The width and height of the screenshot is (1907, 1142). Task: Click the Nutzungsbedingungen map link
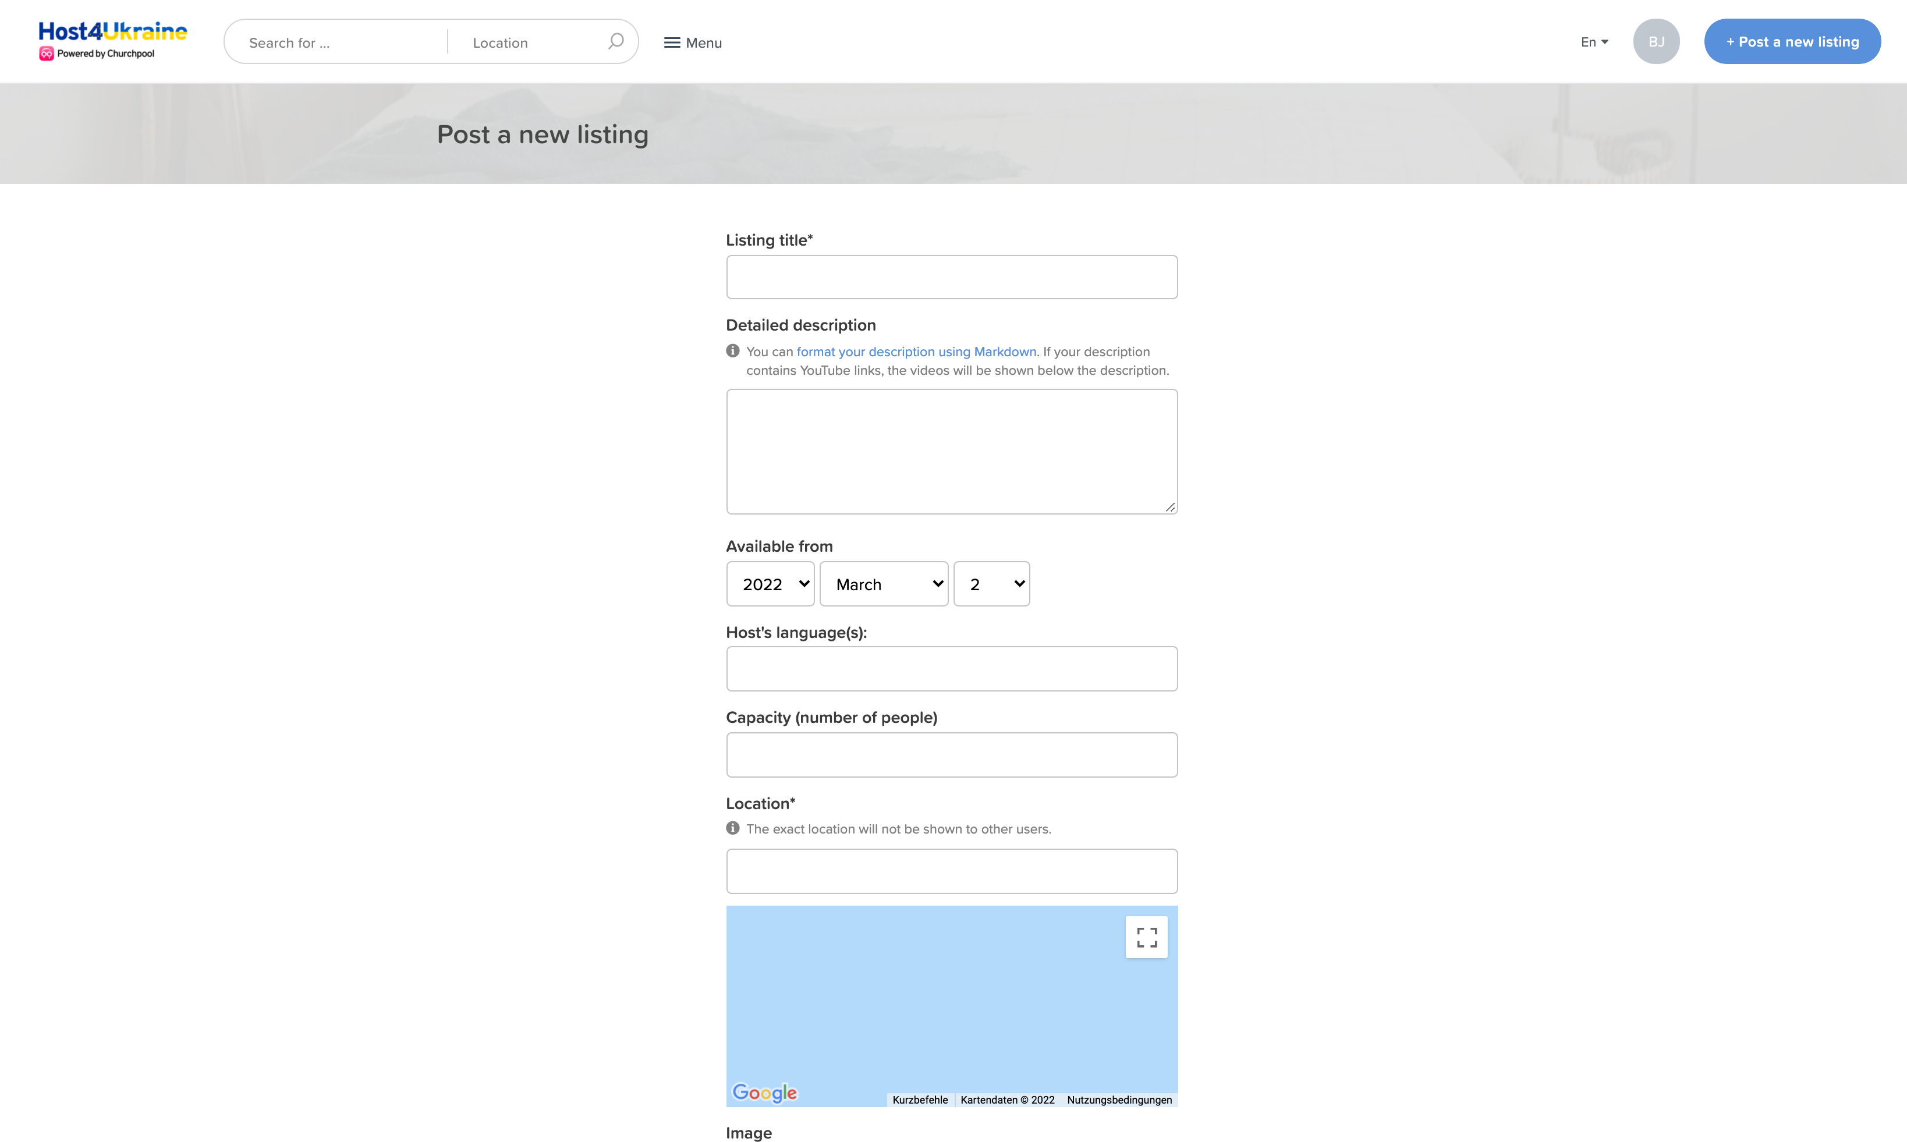coord(1119,1100)
